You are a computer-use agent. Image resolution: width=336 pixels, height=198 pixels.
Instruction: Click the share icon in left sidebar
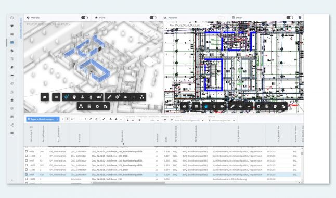(12, 125)
